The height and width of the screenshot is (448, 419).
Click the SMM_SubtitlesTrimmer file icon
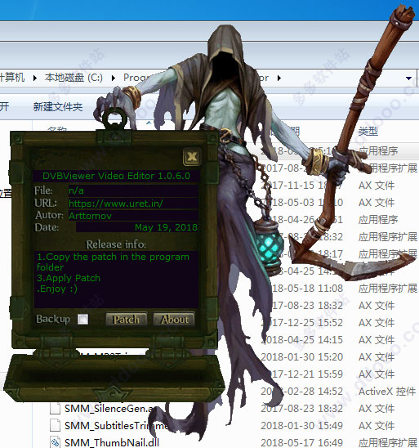click(55, 426)
